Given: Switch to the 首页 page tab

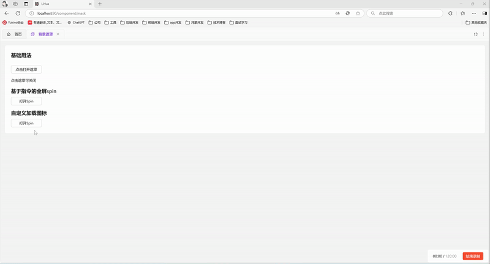Looking at the screenshot, I should (14, 34).
